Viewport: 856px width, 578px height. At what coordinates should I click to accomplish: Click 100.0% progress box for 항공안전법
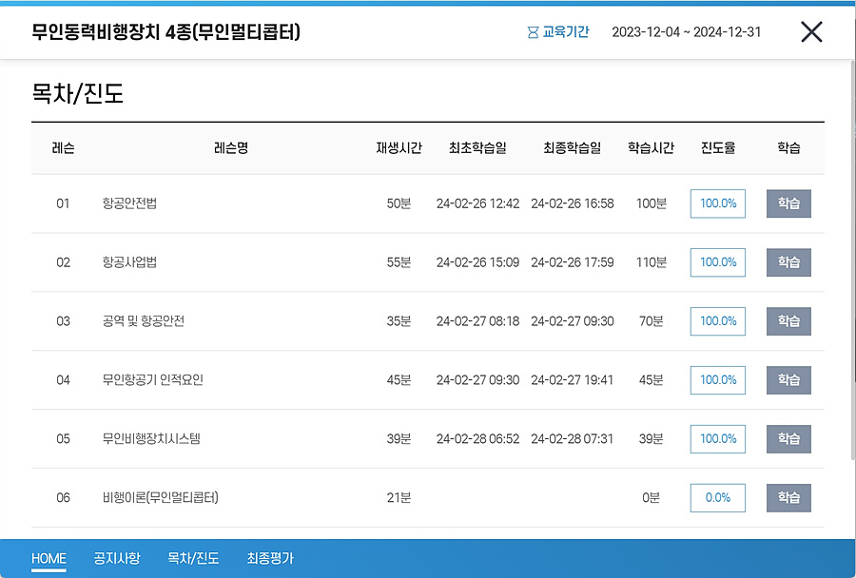pyautogui.click(x=718, y=203)
